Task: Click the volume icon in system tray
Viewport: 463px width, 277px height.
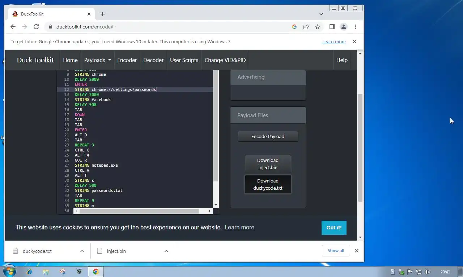Action: 428,272
